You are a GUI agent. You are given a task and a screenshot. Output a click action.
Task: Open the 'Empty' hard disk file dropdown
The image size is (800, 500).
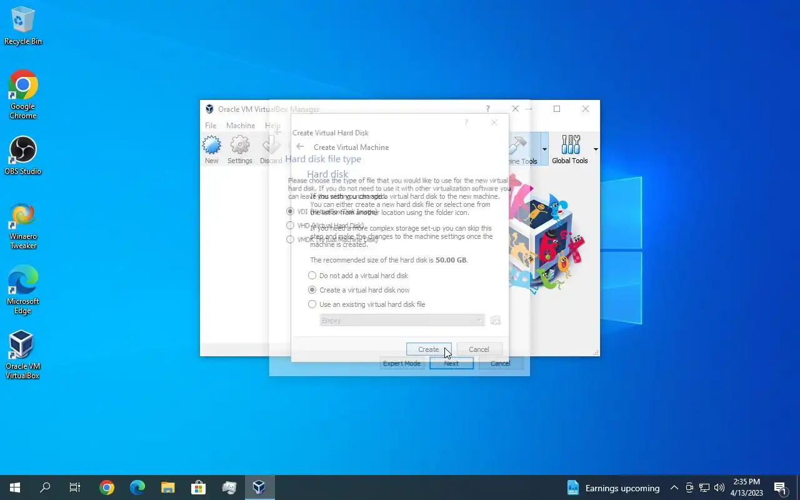402,321
